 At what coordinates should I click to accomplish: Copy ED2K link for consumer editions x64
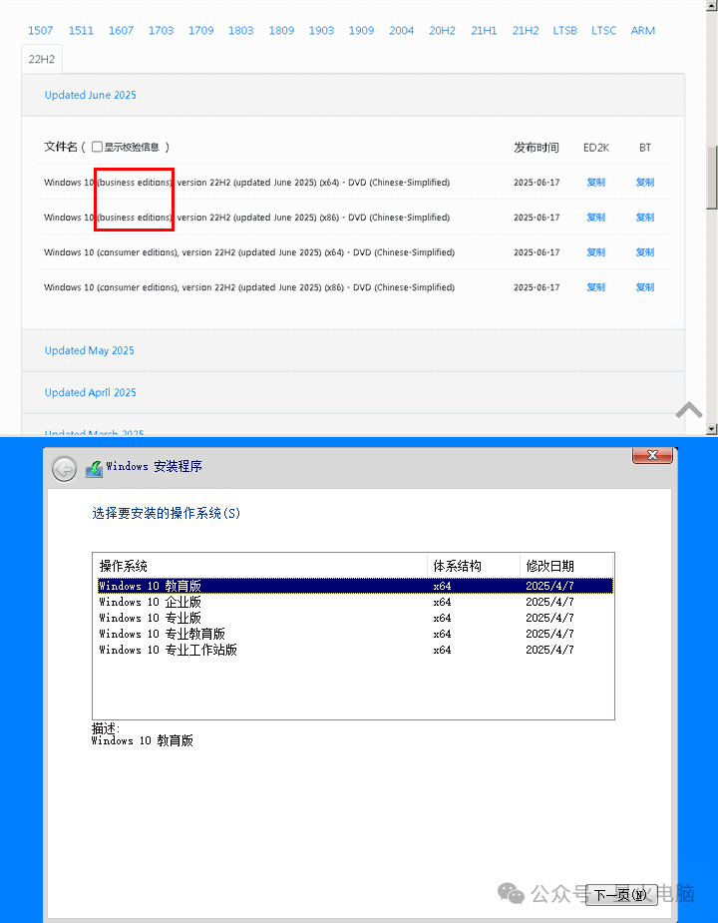[595, 252]
